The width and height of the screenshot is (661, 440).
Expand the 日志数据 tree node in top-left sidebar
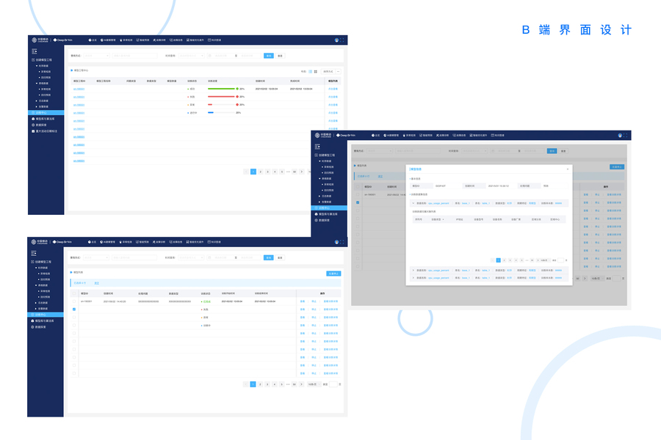pos(37,101)
